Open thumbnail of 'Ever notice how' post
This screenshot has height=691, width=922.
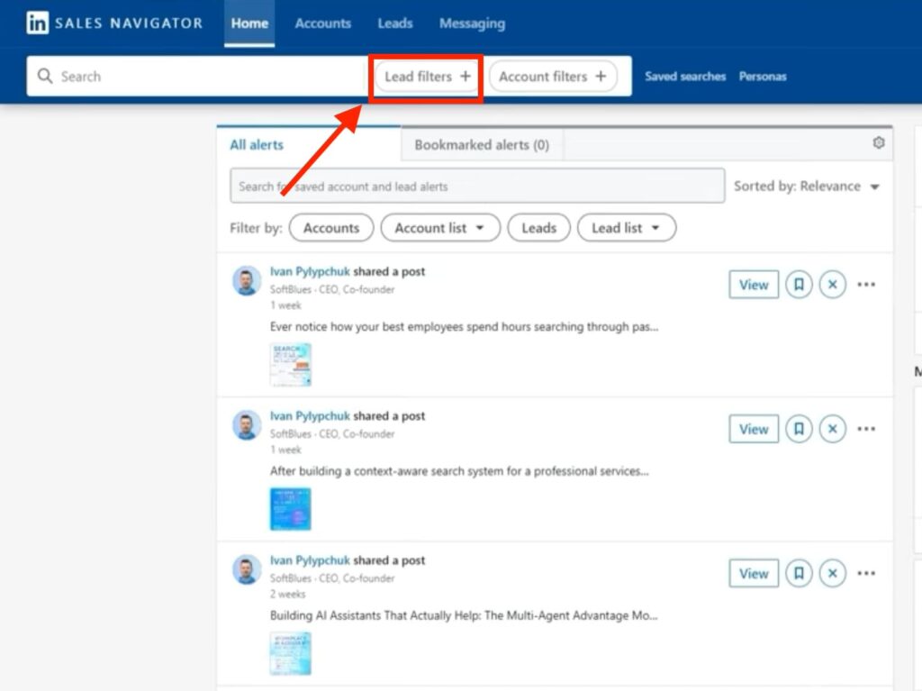coord(291,365)
